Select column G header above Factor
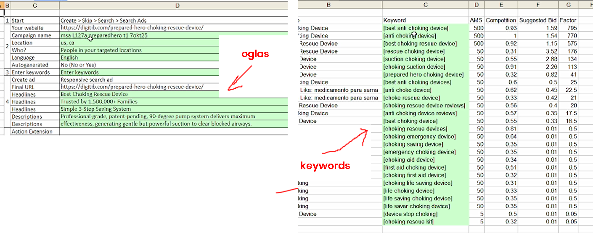Screen dimensions: 593x233 point(568,5)
